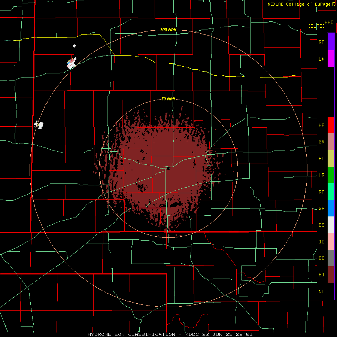Click the 50 NMI range ring label

168,99
